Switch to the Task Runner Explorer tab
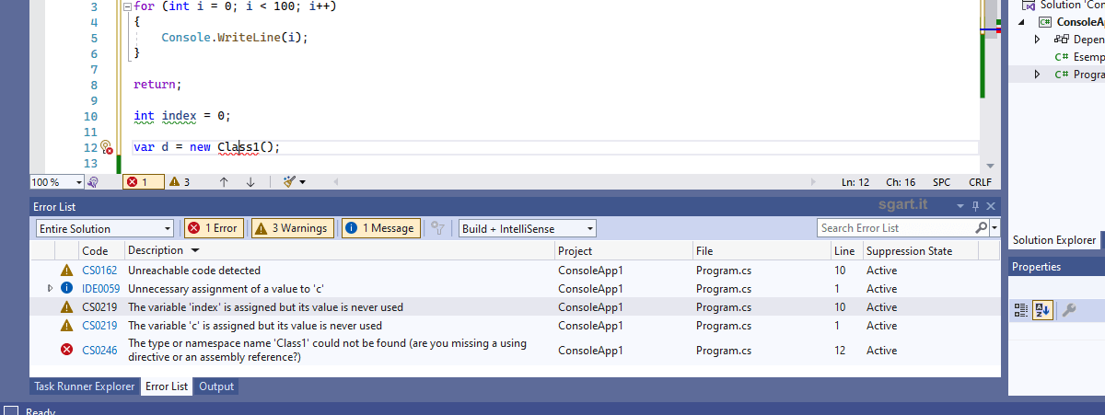This screenshot has width=1105, height=415. click(85, 386)
